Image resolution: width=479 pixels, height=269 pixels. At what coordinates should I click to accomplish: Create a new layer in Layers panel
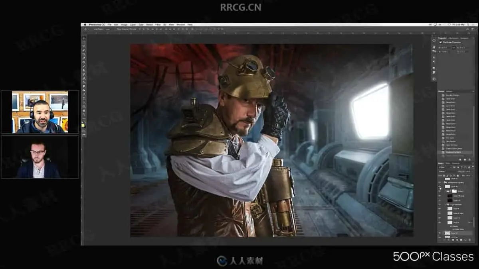pyautogui.click(x=465, y=240)
